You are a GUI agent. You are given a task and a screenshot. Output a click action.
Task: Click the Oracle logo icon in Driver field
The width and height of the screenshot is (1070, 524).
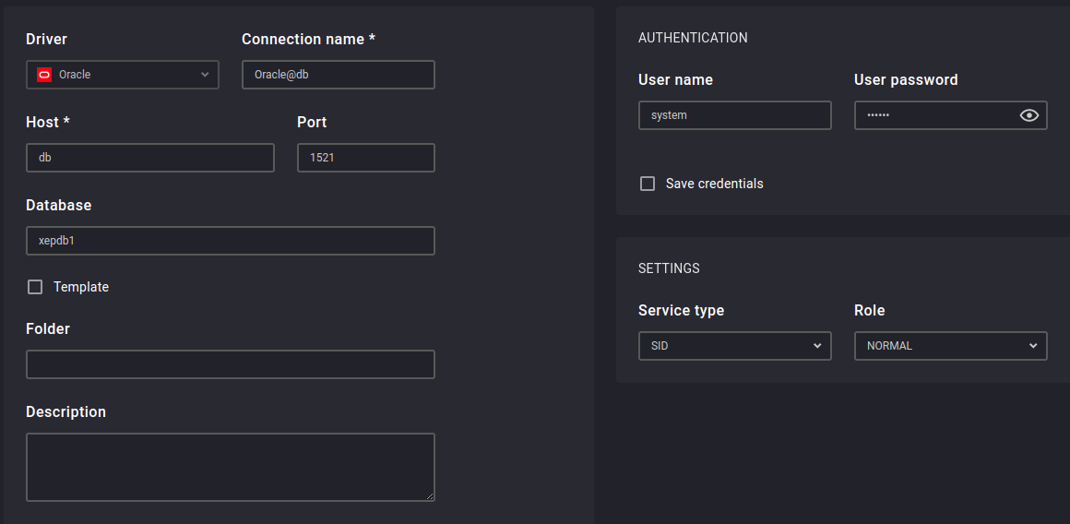pyautogui.click(x=43, y=75)
